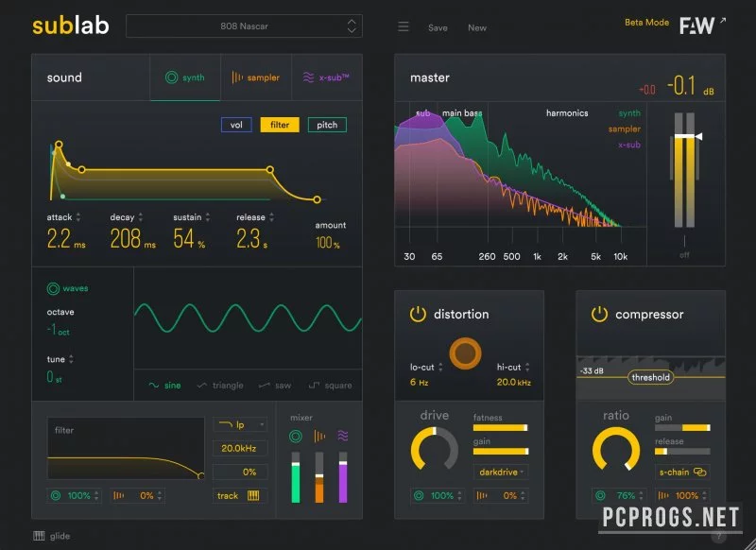
Task: Click the sublab logo
Action: coord(71,26)
